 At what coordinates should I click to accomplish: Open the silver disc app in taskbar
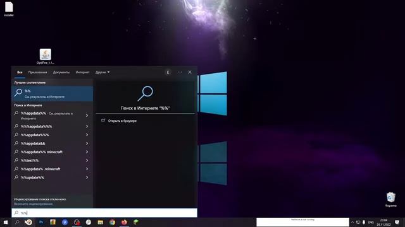click(89, 222)
